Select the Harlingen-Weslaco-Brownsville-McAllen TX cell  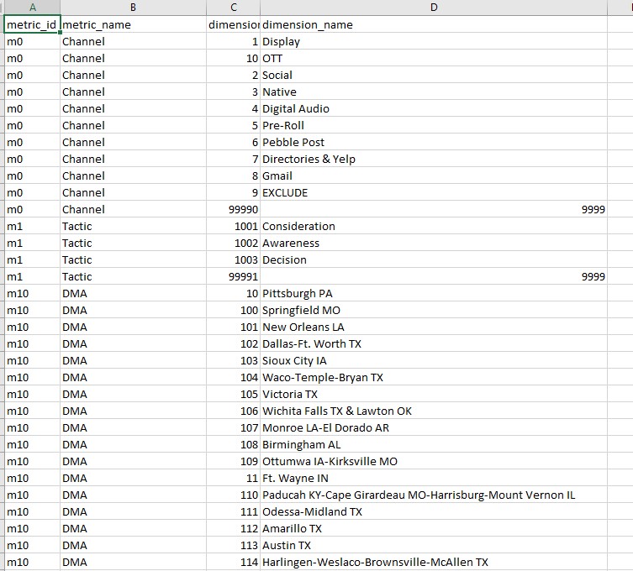434,563
